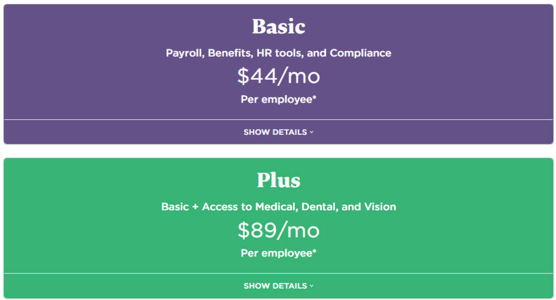Click the divider line in the Basic card
556x300 pixels.
(151, 120)
